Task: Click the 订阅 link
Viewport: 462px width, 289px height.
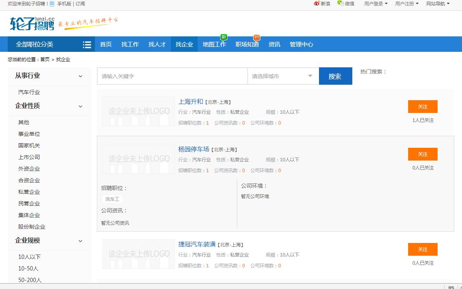Action: tap(80, 4)
